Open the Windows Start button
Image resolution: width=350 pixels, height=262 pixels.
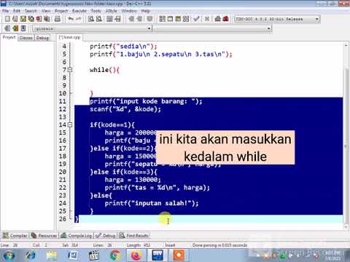(9, 255)
